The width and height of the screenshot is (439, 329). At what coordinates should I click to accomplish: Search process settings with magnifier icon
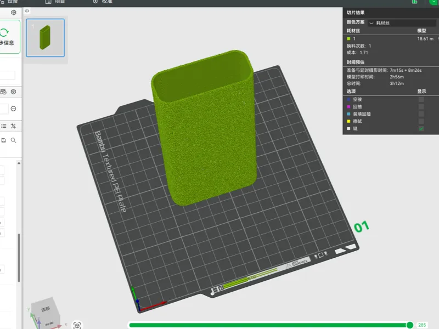click(x=13, y=140)
